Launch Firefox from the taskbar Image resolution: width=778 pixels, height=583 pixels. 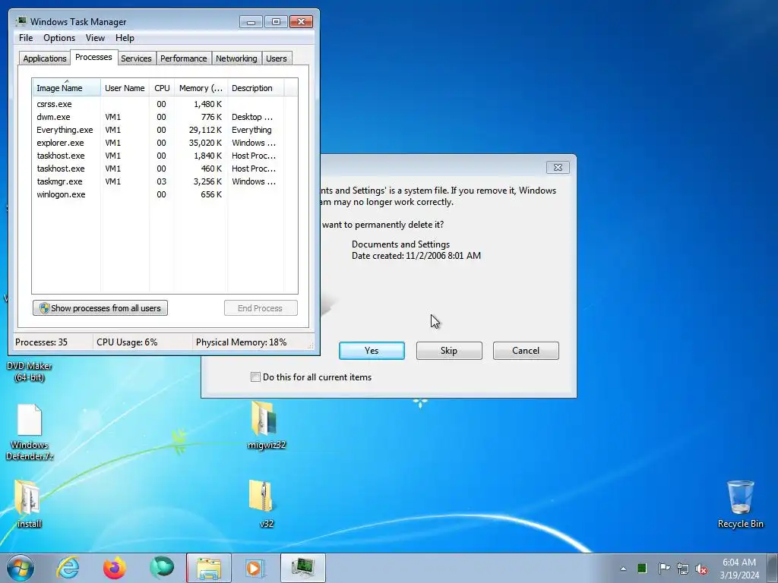pyautogui.click(x=115, y=568)
